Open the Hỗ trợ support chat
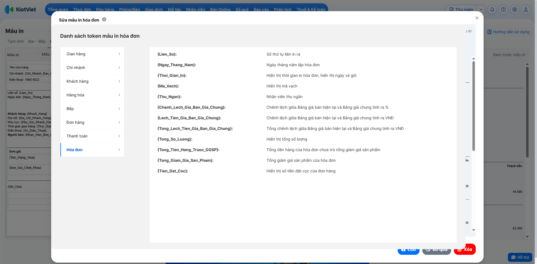537x264 pixels. pos(520,257)
